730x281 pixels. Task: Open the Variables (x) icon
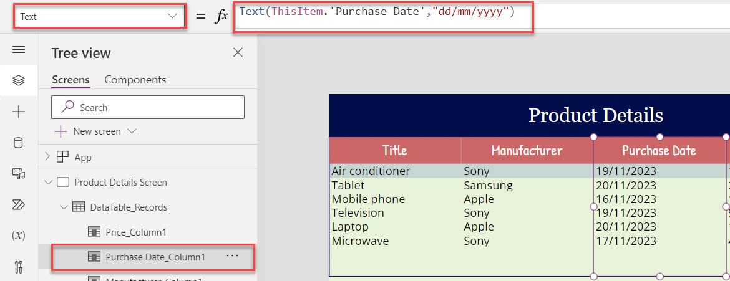19,236
